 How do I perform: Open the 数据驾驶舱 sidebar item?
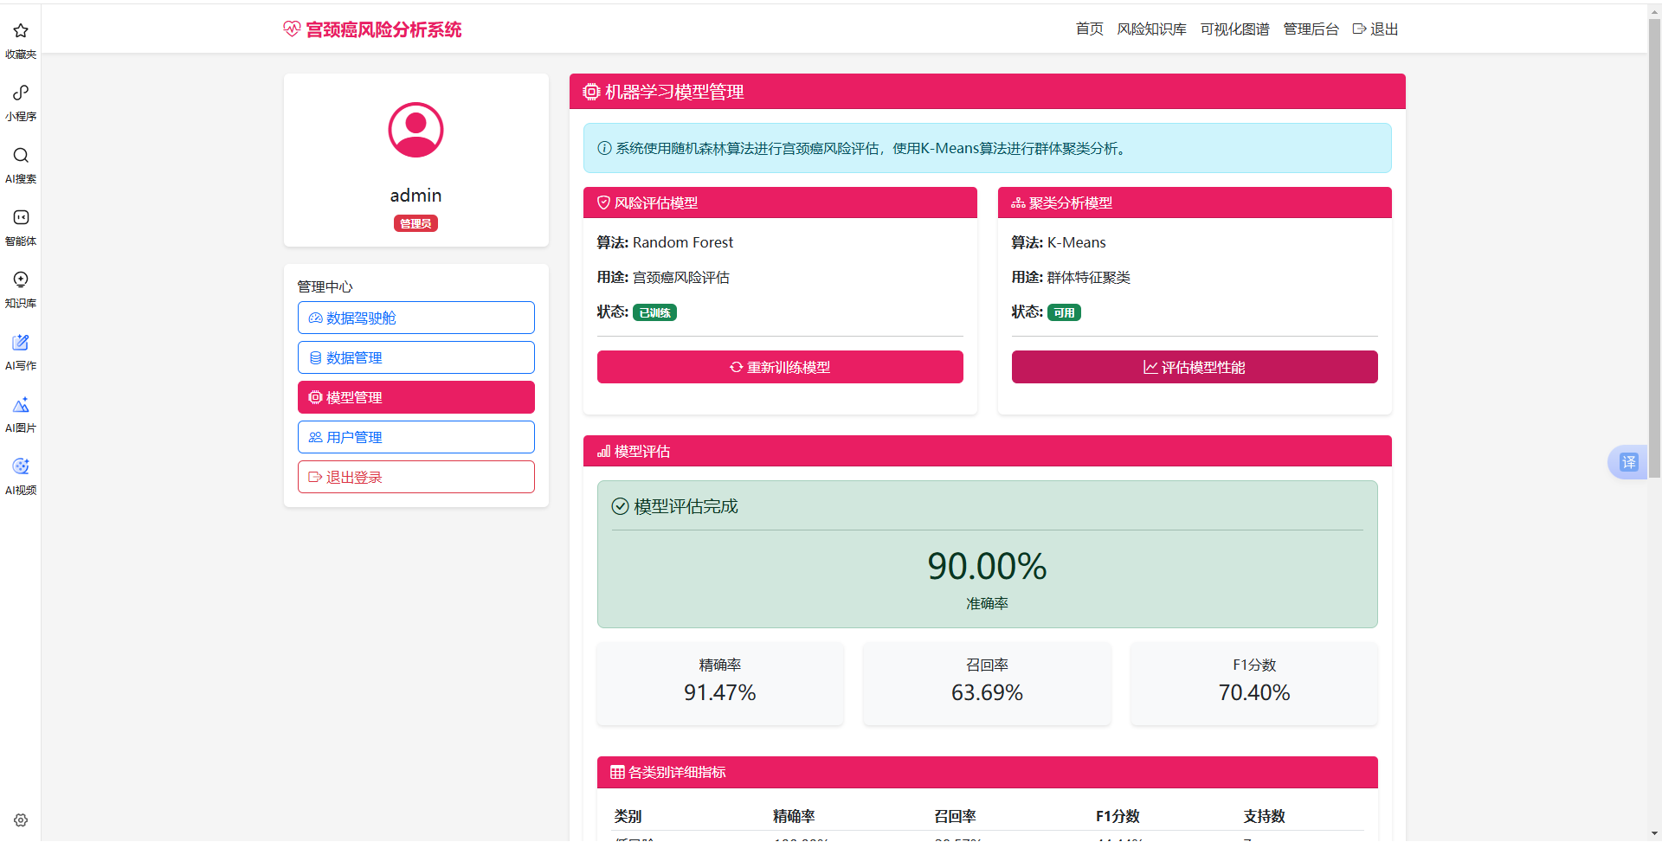416,318
